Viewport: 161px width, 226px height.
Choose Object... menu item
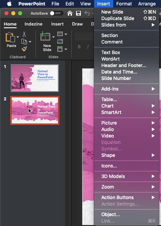click(127, 214)
